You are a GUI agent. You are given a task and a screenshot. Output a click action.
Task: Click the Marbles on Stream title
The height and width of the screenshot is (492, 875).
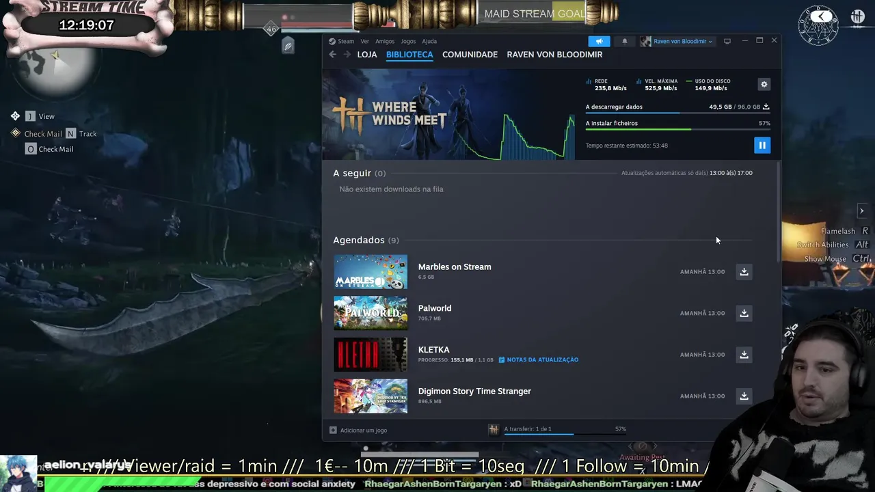coord(455,266)
